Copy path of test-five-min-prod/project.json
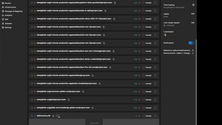 point(110,67)
